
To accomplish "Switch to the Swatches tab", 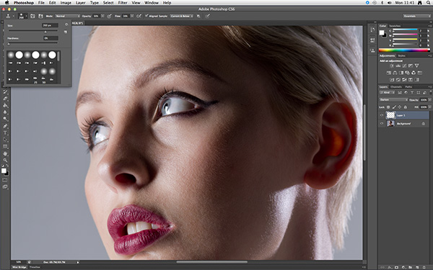I will tap(395, 26).
